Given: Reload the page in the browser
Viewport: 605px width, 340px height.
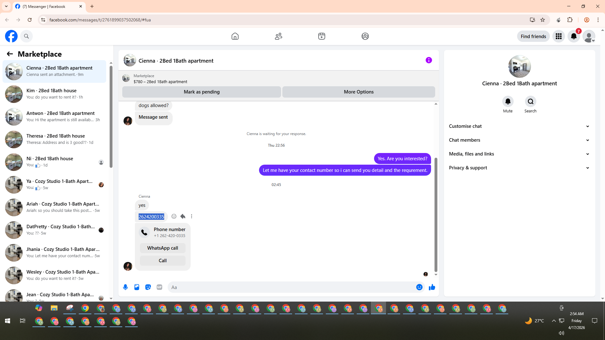Looking at the screenshot, I should [30, 20].
